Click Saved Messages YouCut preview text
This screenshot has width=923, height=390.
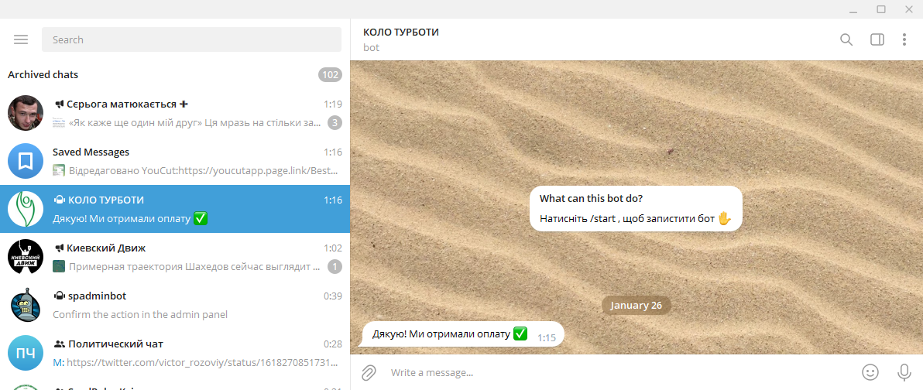pos(204,170)
